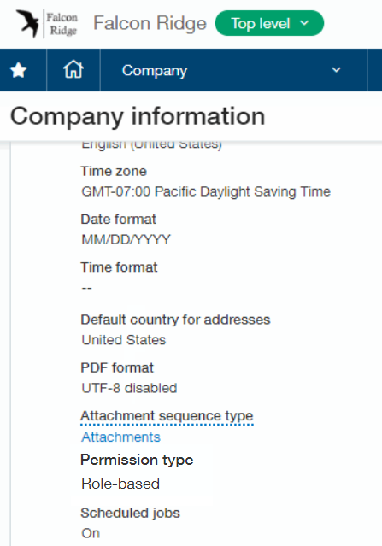Screen dimensions: 382x546
Task: Go to the Home icon
Action: point(73,69)
